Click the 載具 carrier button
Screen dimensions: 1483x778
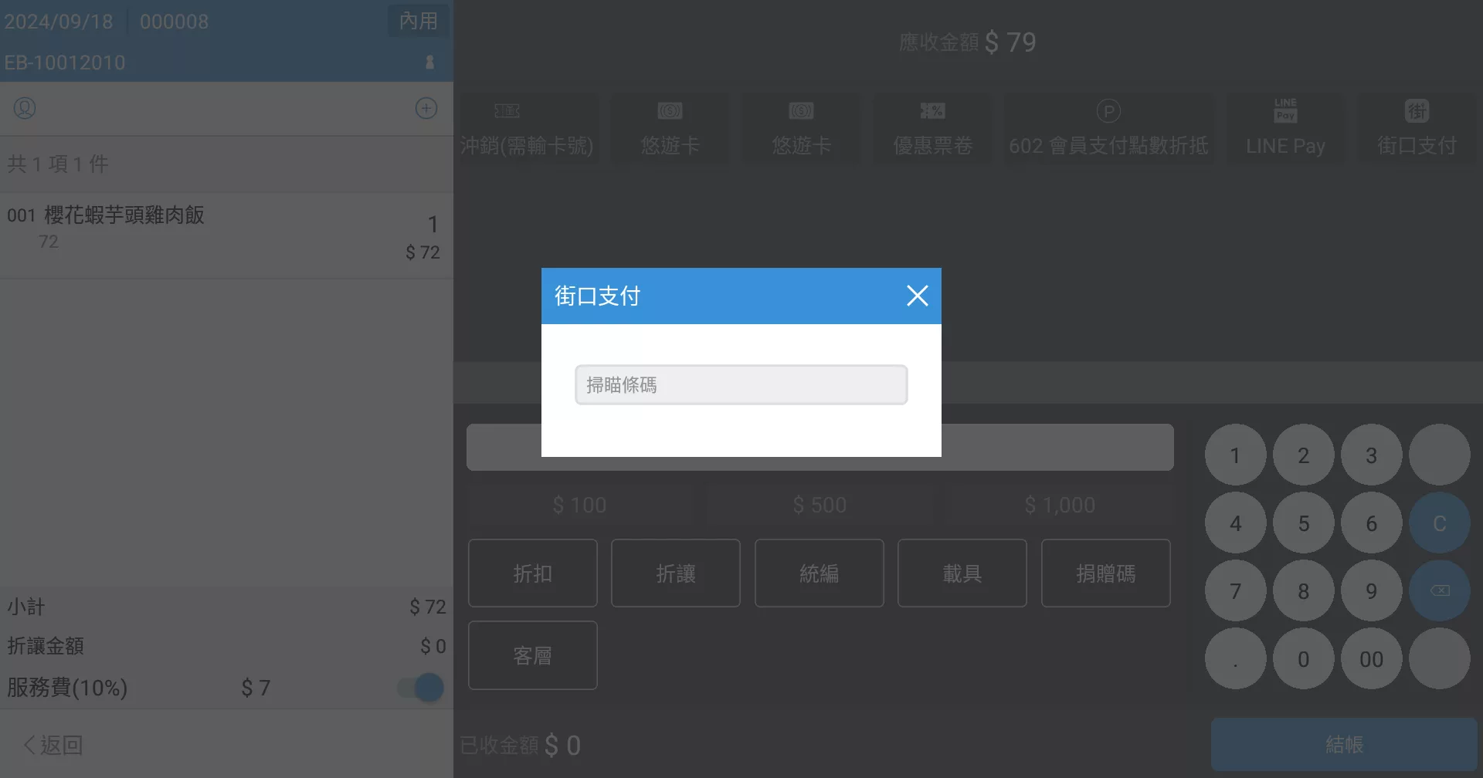[962, 573]
